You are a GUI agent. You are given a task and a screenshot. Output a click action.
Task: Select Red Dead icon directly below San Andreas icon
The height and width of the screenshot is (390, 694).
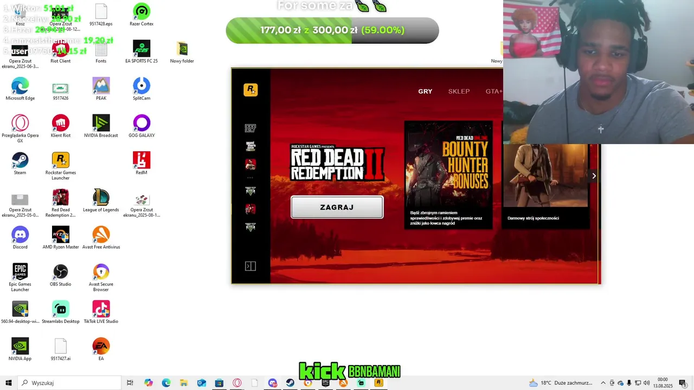point(250,164)
